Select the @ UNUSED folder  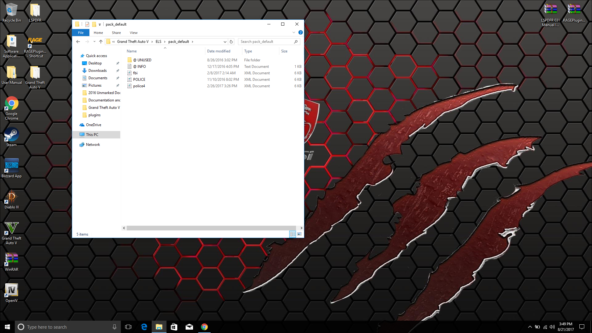(144, 60)
